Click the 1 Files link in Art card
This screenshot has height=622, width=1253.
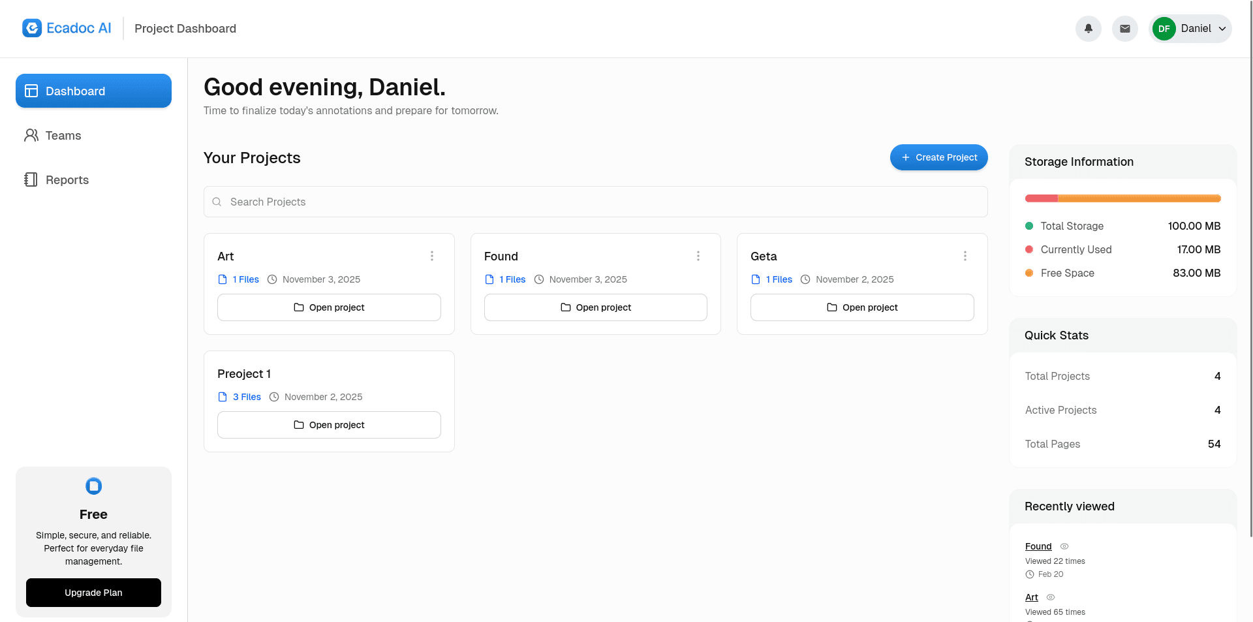tap(246, 279)
